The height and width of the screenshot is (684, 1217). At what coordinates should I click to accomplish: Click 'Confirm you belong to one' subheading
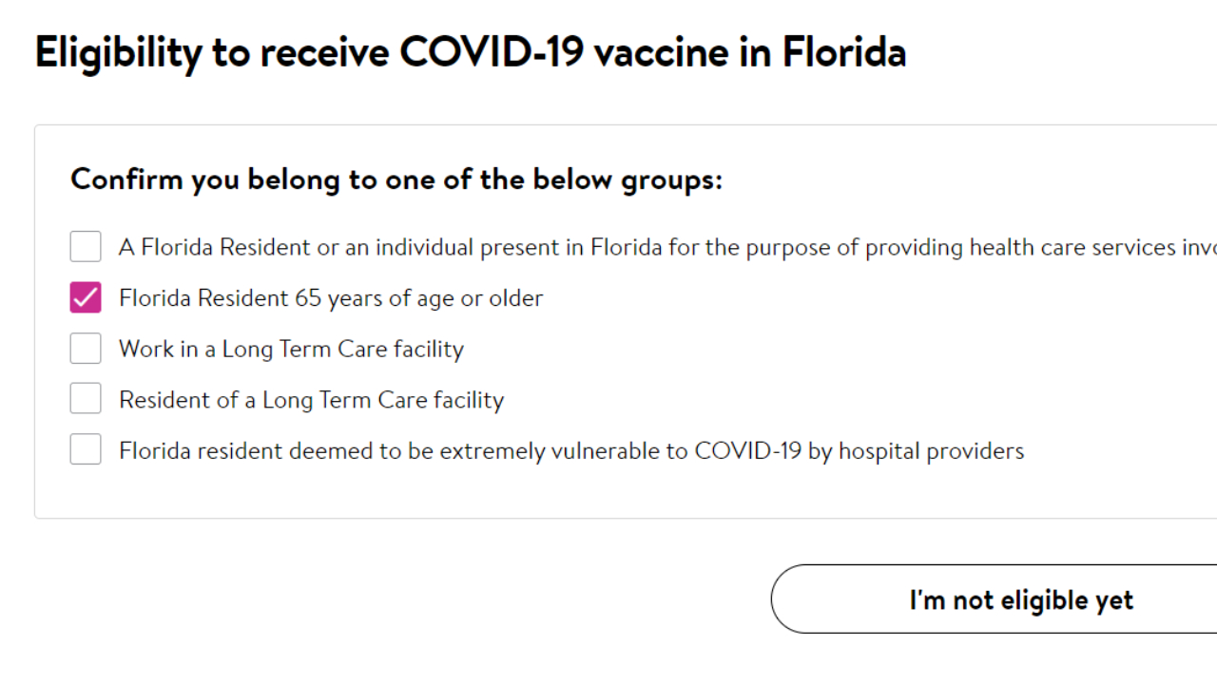point(252,179)
